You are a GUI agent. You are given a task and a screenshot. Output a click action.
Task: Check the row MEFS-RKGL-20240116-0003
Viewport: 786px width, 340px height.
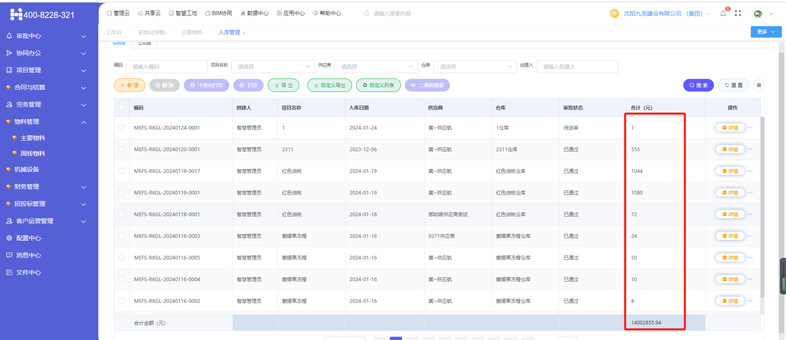(122, 236)
